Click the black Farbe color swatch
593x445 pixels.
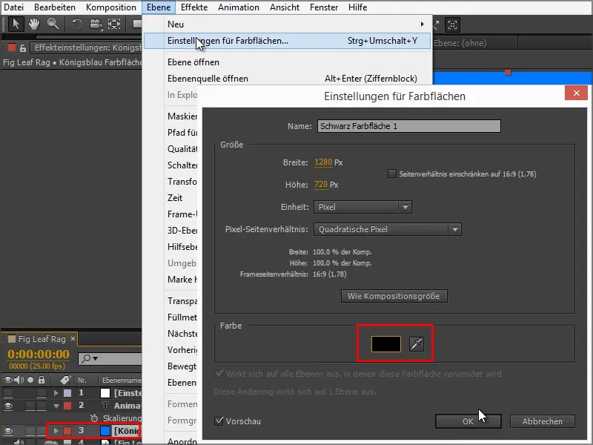(386, 344)
